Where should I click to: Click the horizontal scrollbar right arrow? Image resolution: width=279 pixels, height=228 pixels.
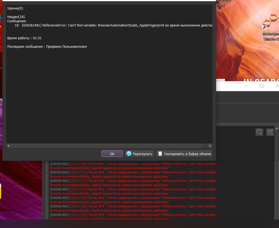pos(210,146)
